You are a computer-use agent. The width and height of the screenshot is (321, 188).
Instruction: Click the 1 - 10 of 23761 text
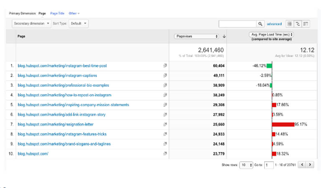point(285,165)
